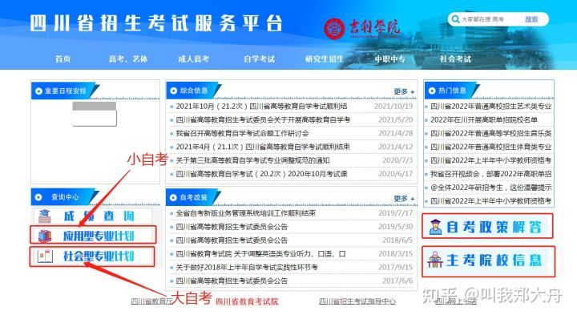This screenshot has height=319, width=577.
Task: Click the student icon in 自考政策解答 banner
Action: pyautogui.click(x=435, y=227)
